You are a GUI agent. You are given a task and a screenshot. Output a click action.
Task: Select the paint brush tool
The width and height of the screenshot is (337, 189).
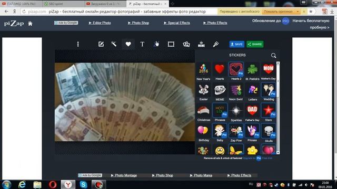[215, 44]
